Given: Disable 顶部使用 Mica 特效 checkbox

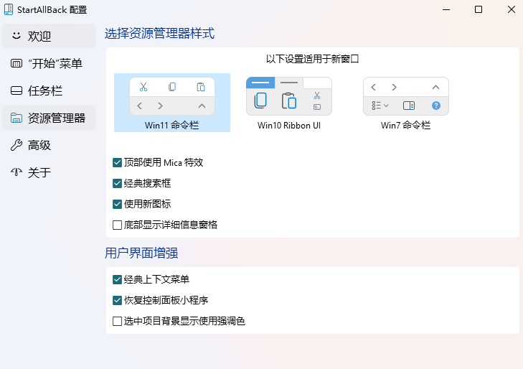Looking at the screenshot, I should 118,163.
